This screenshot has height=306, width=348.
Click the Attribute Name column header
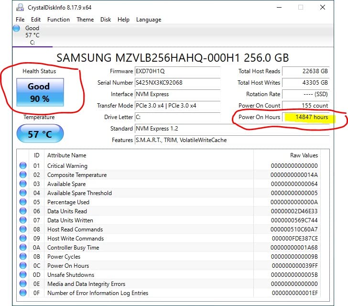66,155
